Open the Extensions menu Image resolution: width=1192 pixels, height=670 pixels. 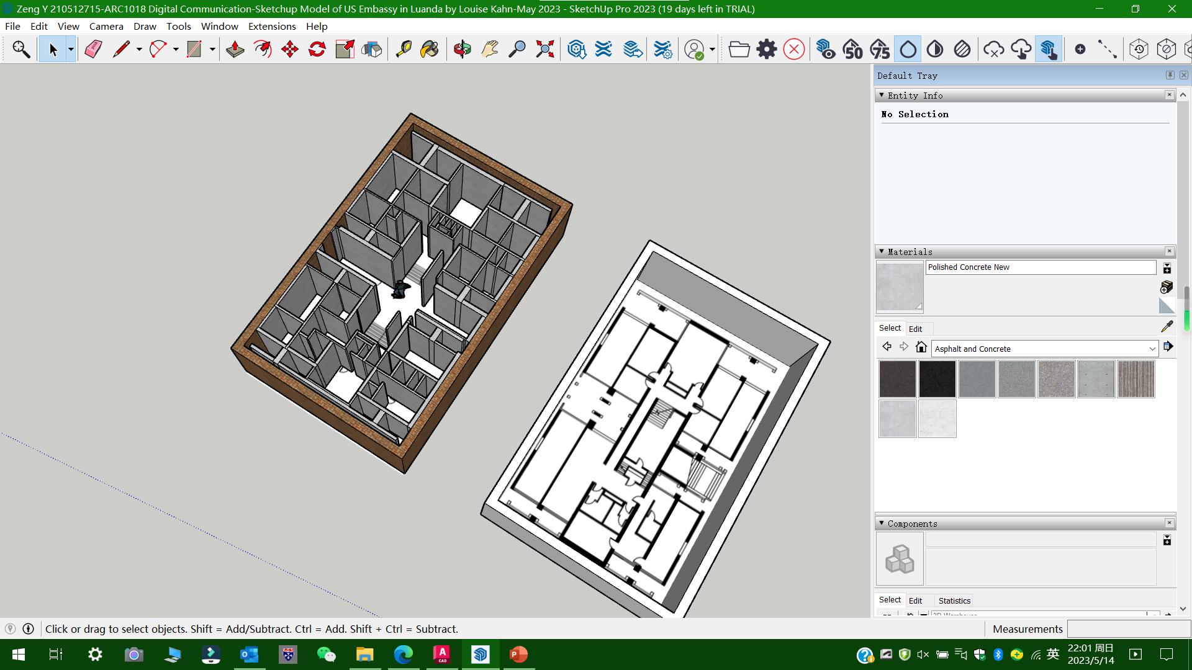coord(272,26)
